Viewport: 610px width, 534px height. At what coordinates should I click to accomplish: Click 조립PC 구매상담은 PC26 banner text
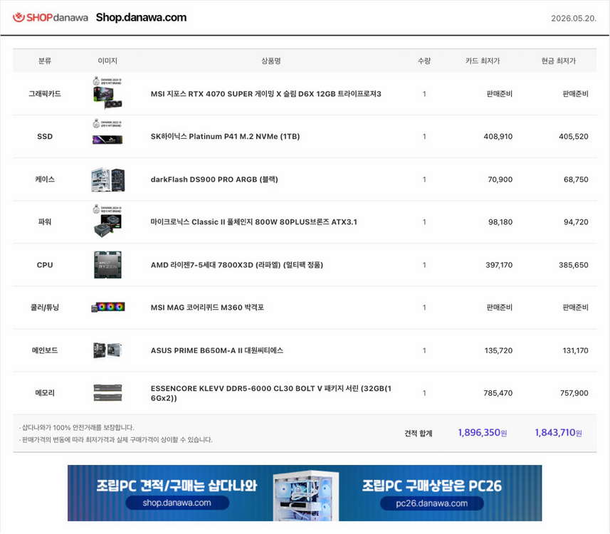[x=432, y=486]
